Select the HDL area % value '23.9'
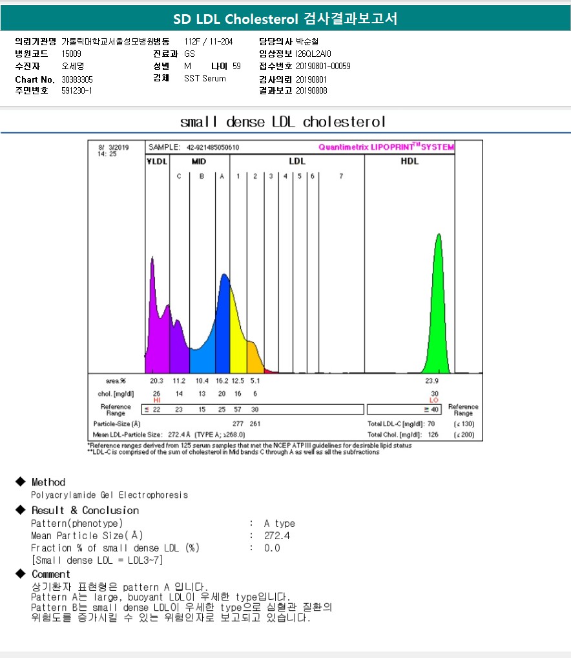 click(x=431, y=380)
